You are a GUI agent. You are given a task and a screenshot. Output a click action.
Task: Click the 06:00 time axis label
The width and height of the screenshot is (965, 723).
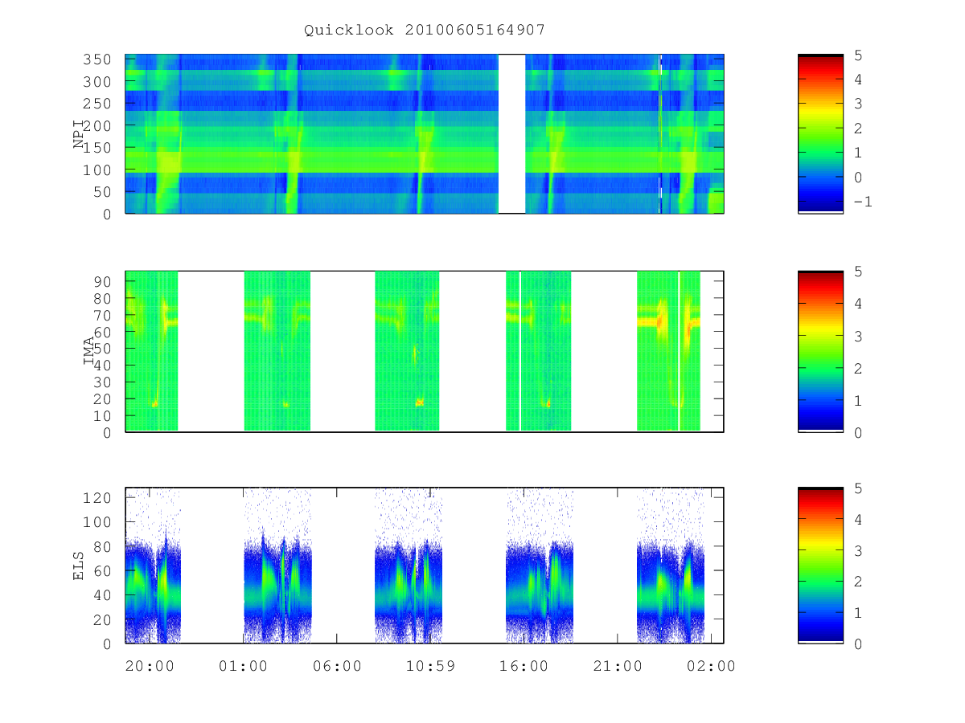click(x=336, y=666)
